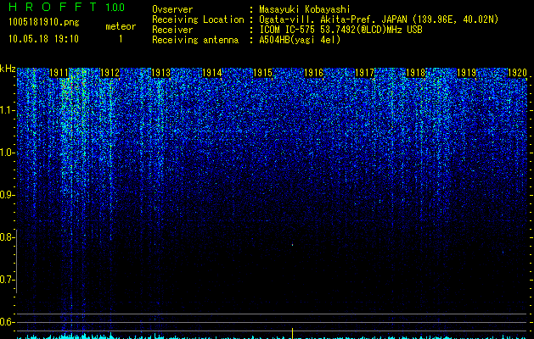Viewport: 534px width, 339px height.
Task: Click the 0.9 frequency axis label
Action: (7, 195)
